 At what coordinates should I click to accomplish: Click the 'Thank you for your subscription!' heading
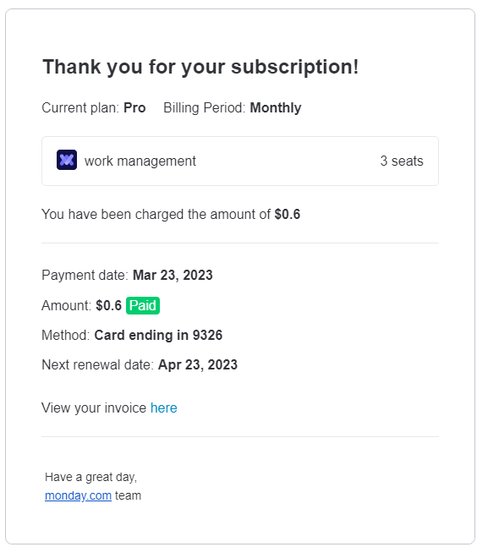point(200,67)
